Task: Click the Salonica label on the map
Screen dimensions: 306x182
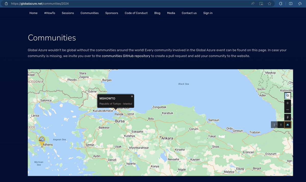Action: (x=46, y=101)
